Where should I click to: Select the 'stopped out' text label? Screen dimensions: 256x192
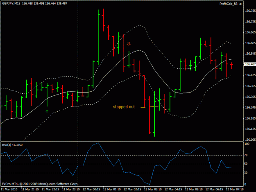pyautogui.click(x=124, y=107)
